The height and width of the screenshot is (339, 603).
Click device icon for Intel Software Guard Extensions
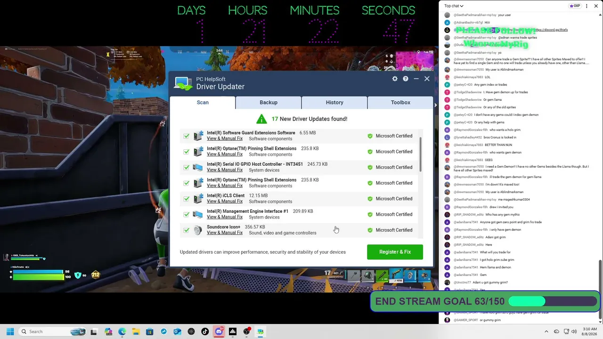click(x=198, y=136)
